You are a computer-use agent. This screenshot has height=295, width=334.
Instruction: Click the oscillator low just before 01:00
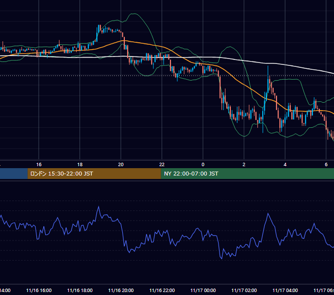tap(222, 259)
